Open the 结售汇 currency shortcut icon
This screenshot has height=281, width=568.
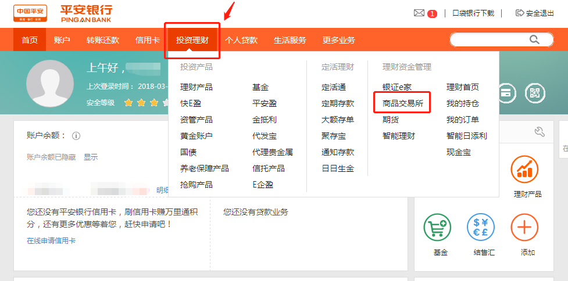pos(481,227)
